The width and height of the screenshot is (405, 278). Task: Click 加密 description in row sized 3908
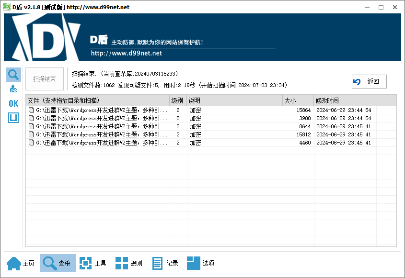click(x=195, y=118)
